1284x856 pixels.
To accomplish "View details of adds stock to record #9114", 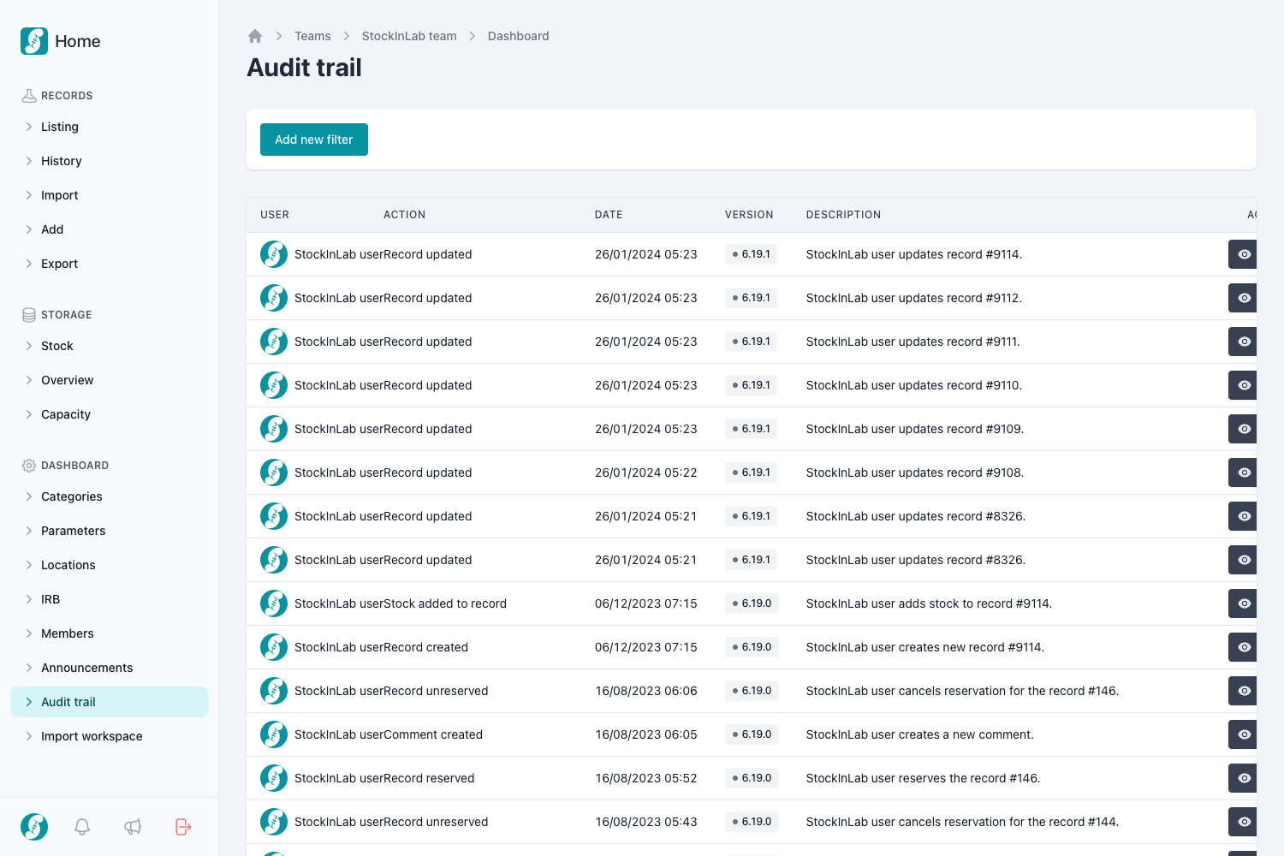I will [x=1243, y=603].
